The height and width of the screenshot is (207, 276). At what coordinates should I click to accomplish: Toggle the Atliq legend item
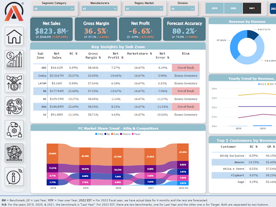99,134
